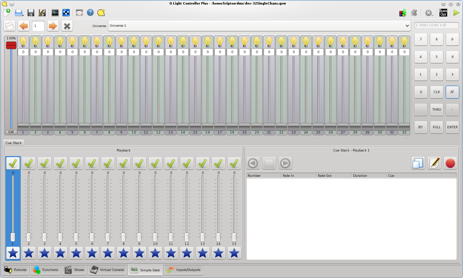The height and width of the screenshot is (278, 463).
Task: Select the Cue Stack tab
Action: pyautogui.click(x=14, y=143)
